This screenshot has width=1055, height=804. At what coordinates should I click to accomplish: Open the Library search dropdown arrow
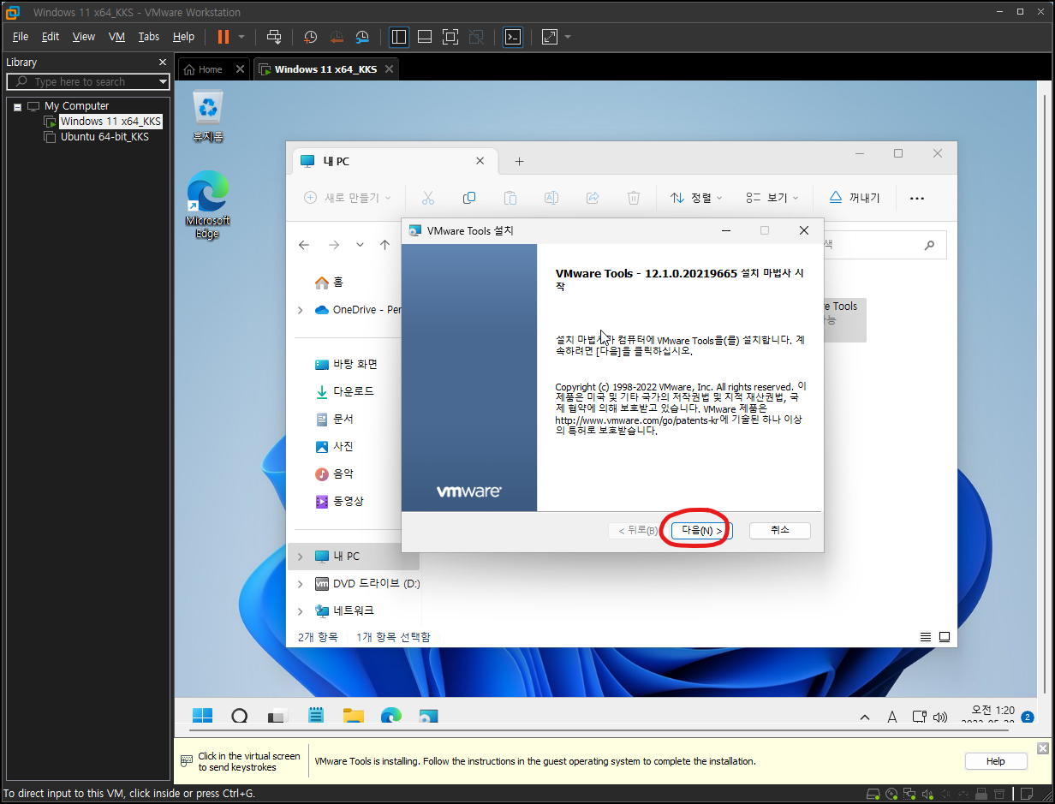[163, 82]
